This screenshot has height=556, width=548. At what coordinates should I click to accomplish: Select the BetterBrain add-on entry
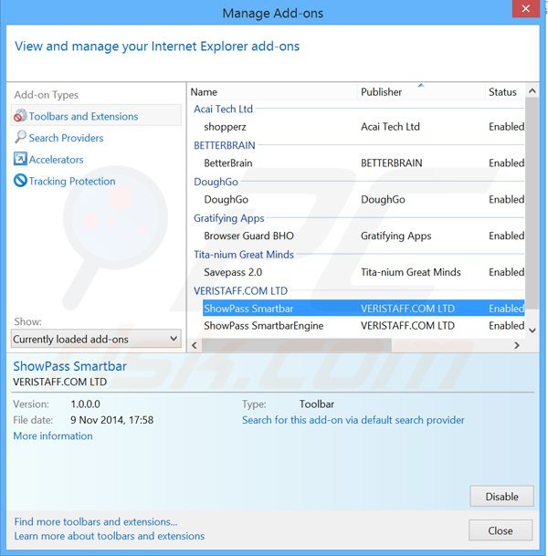[x=228, y=163]
